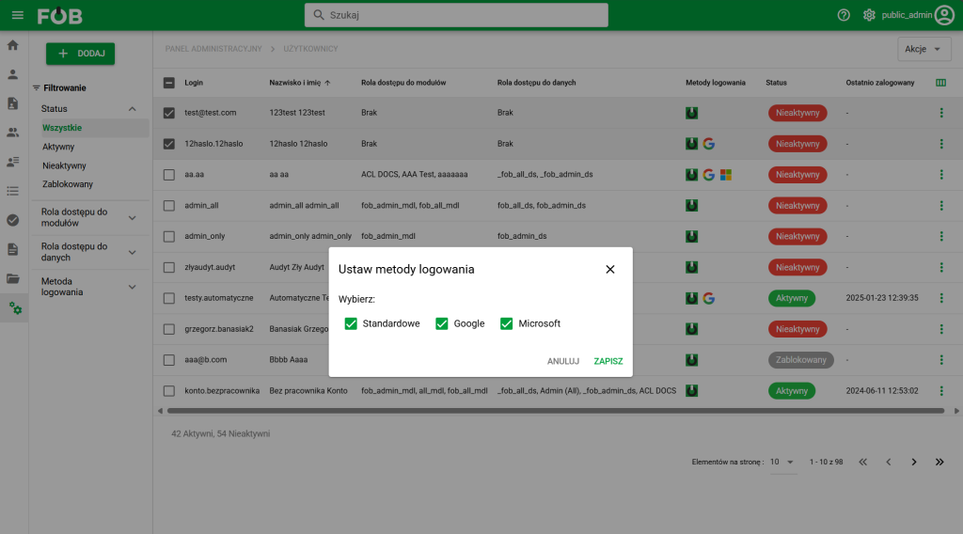Change items per page dropdown

(781, 462)
